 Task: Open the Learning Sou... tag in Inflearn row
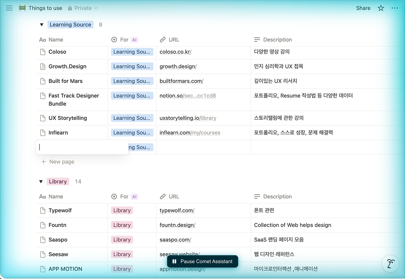coord(132,133)
